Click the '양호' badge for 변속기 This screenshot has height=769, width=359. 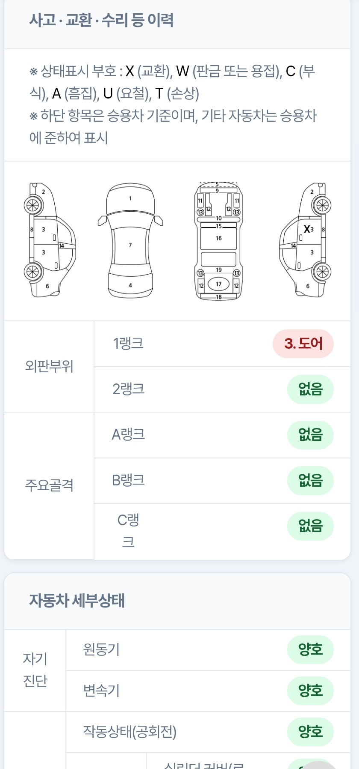[310, 691]
